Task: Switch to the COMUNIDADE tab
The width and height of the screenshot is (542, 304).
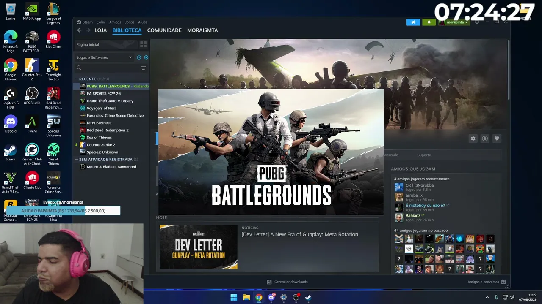Action: (x=164, y=30)
